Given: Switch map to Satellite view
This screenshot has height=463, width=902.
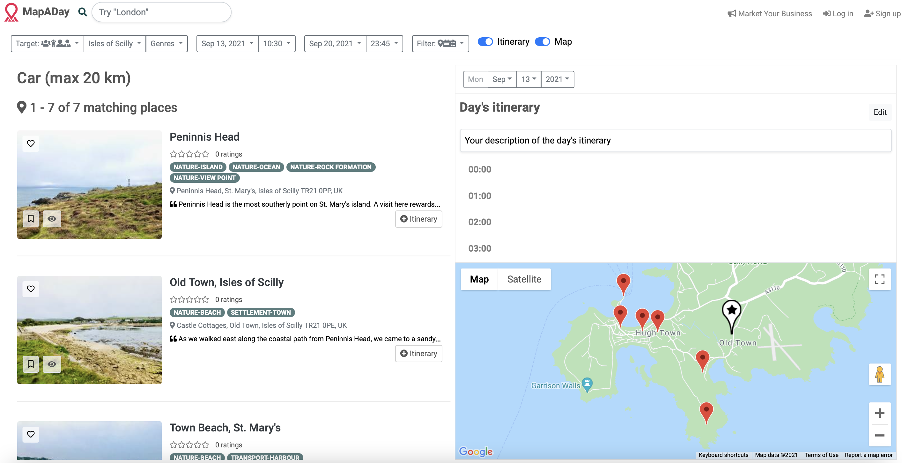Looking at the screenshot, I should coord(524,279).
